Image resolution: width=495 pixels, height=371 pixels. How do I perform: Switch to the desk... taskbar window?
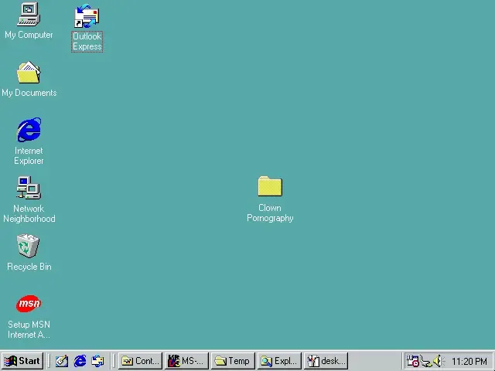click(326, 361)
